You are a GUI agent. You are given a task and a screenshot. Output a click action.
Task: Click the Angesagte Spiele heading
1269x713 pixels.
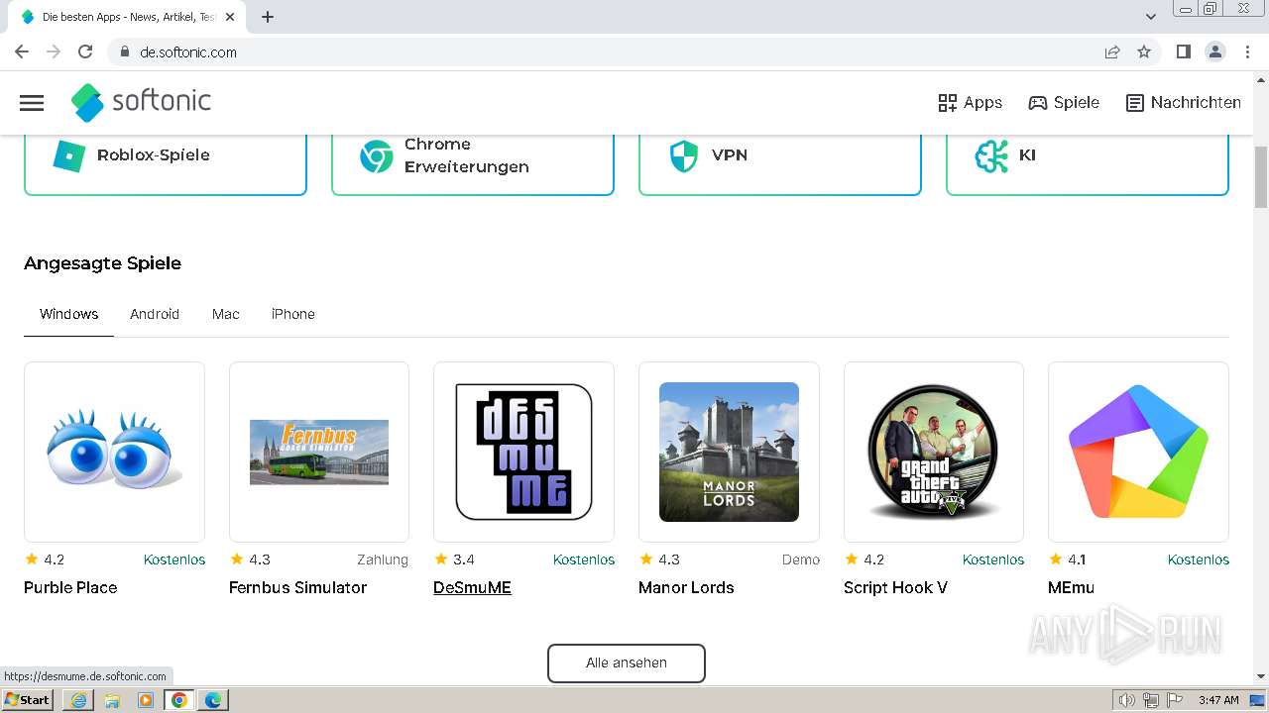102,263
